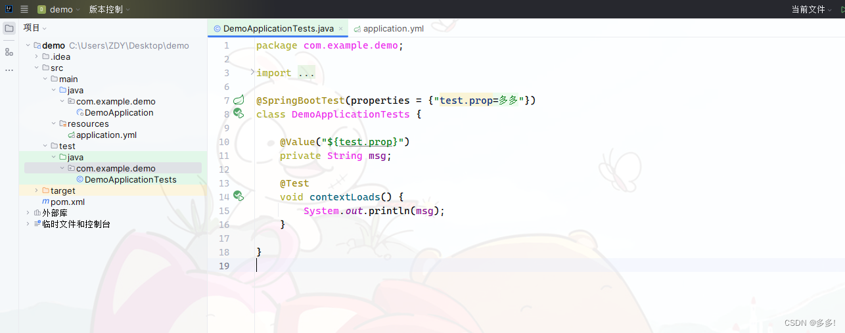Click the 外部库 library icon
This screenshot has height=333, width=845.
(x=37, y=213)
